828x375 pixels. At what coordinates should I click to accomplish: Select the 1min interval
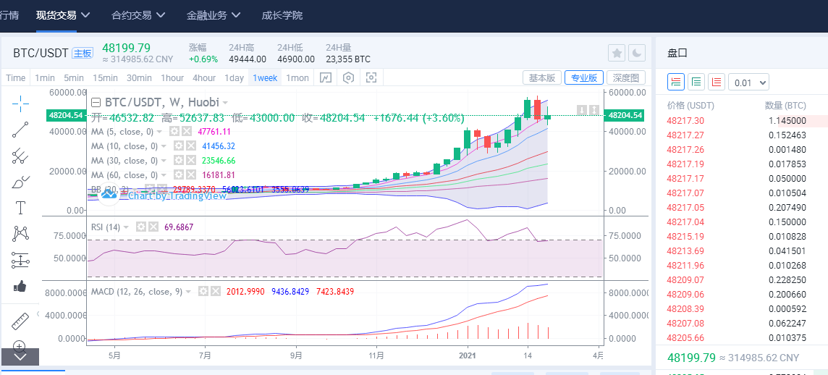[x=45, y=78]
